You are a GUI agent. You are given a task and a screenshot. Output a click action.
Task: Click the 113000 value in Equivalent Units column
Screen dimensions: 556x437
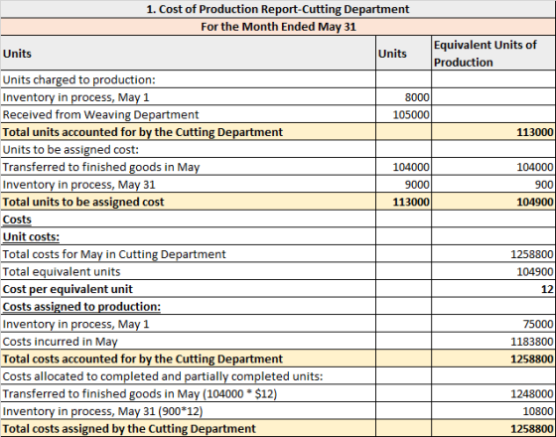coord(493,131)
